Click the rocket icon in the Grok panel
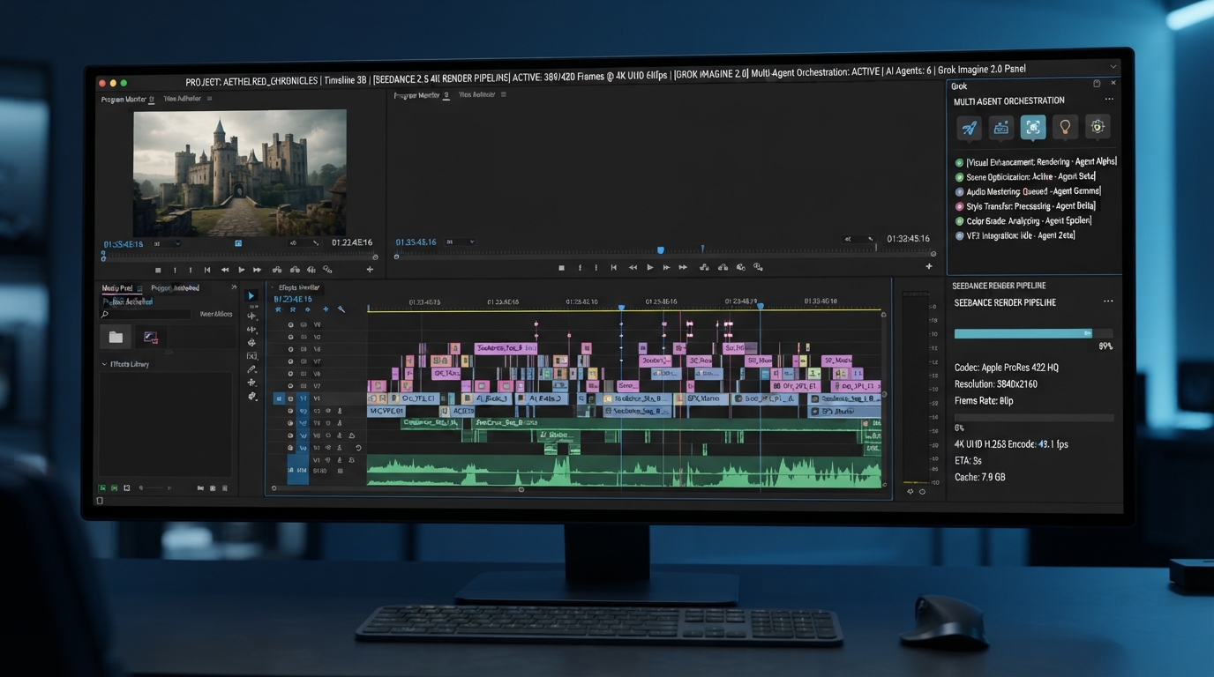Image resolution: width=1214 pixels, height=677 pixels. [x=969, y=128]
